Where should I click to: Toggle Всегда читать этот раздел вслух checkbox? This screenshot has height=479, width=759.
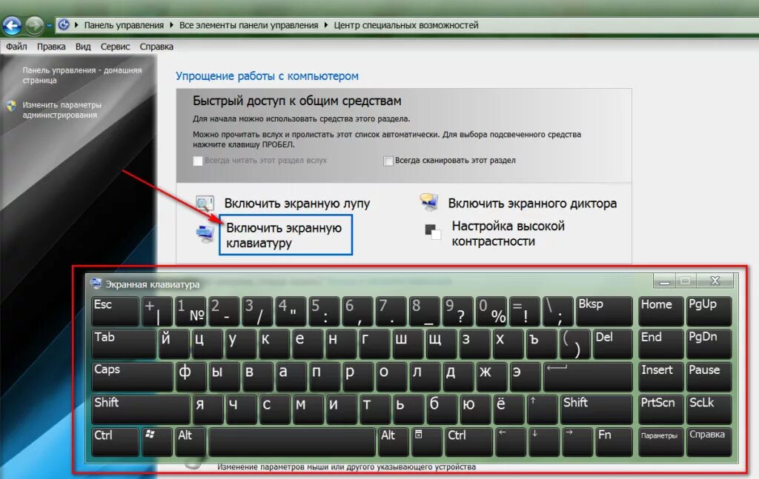(197, 161)
